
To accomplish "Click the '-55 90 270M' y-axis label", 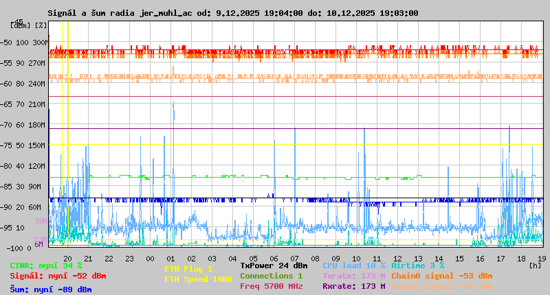I will tap(23, 63).
